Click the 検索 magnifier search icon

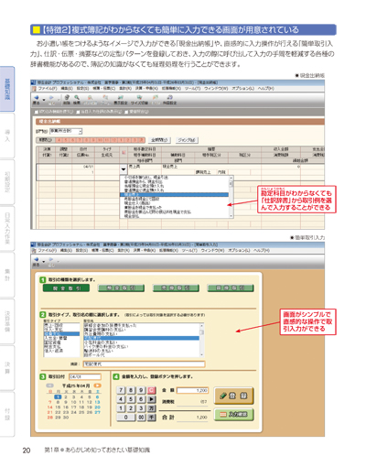(x=77, y=99)
